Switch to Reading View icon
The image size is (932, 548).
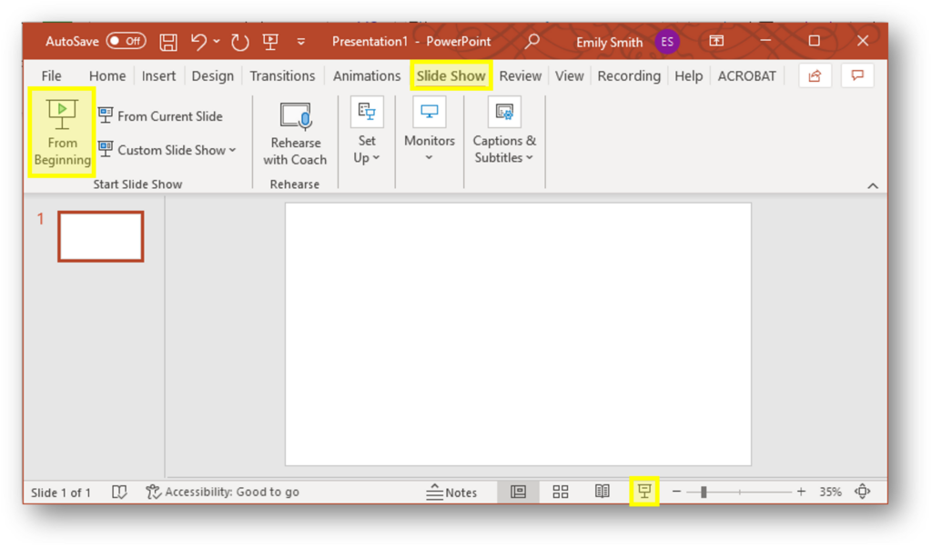coord(603,492)
